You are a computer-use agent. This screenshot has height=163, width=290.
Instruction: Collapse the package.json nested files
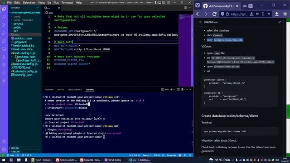[12, 57]
